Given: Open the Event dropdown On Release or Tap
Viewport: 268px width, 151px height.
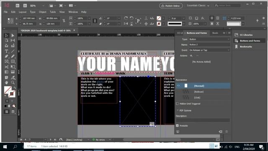Looking at the screenshot, I should click(x=209, y=50).
